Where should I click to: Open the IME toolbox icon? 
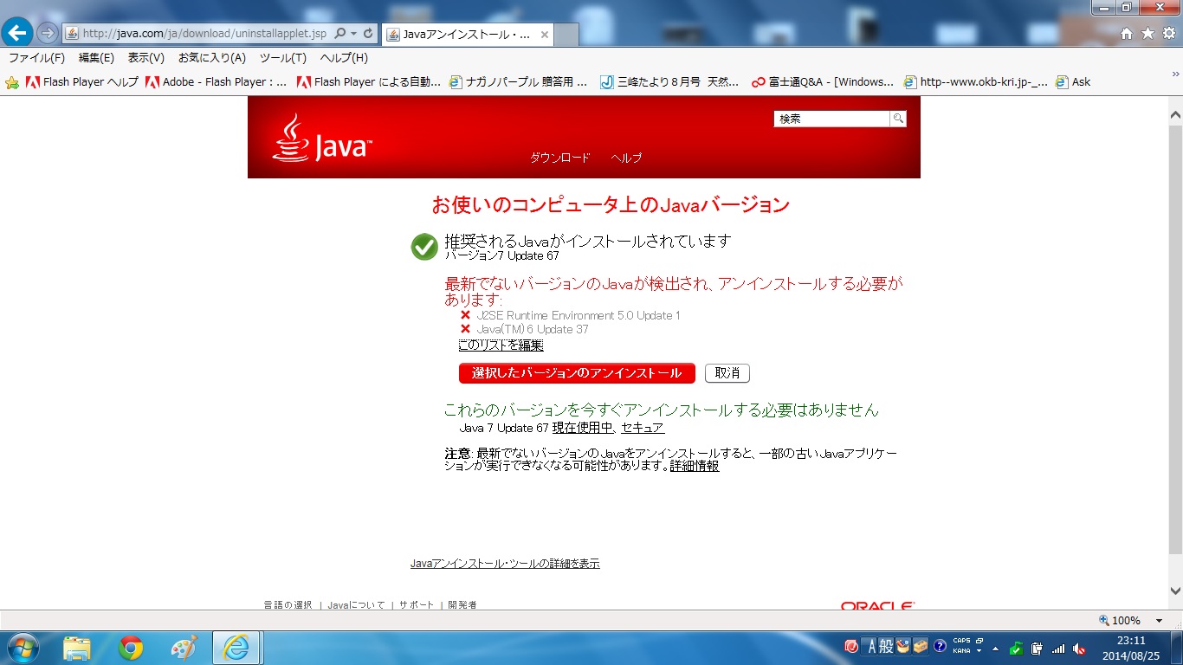[x=921, y=646]
